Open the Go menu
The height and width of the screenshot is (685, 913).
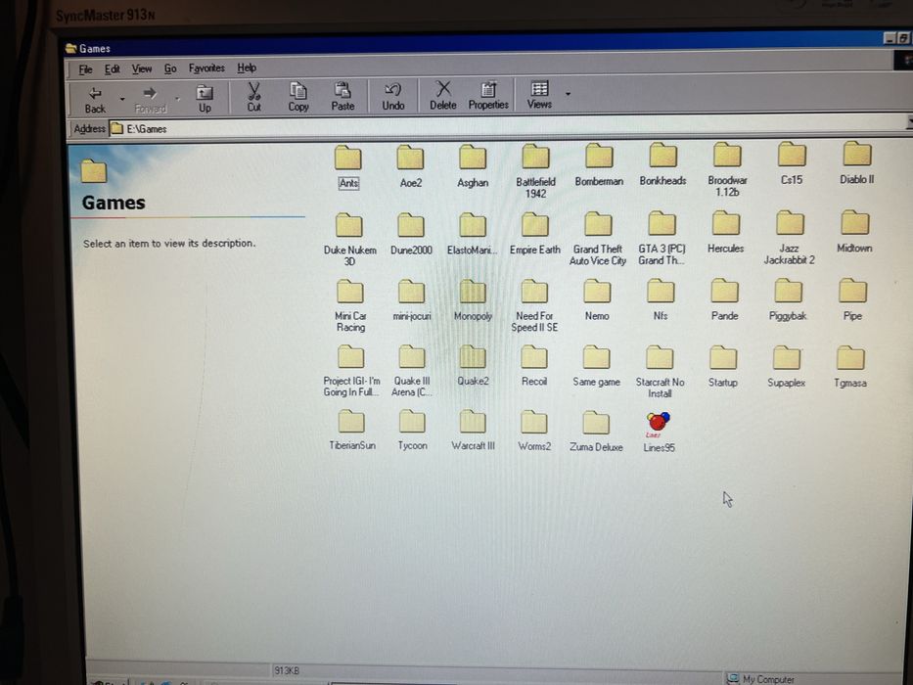tap(170, 68)
